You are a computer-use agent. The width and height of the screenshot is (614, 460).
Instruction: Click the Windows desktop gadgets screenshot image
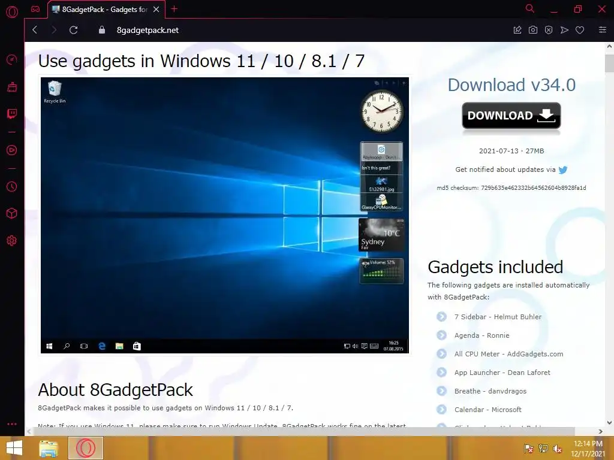[x=225, y=215]
